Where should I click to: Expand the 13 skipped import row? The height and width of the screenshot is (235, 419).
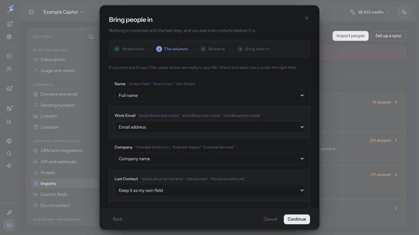396,102
